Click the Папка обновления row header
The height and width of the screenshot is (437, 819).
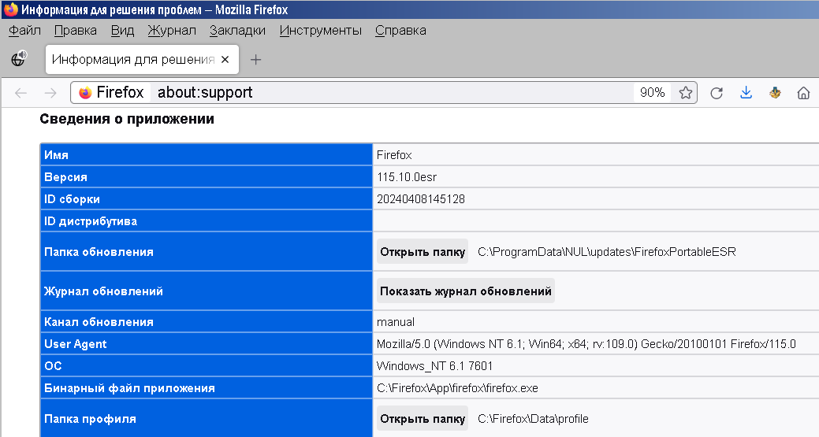207,252
